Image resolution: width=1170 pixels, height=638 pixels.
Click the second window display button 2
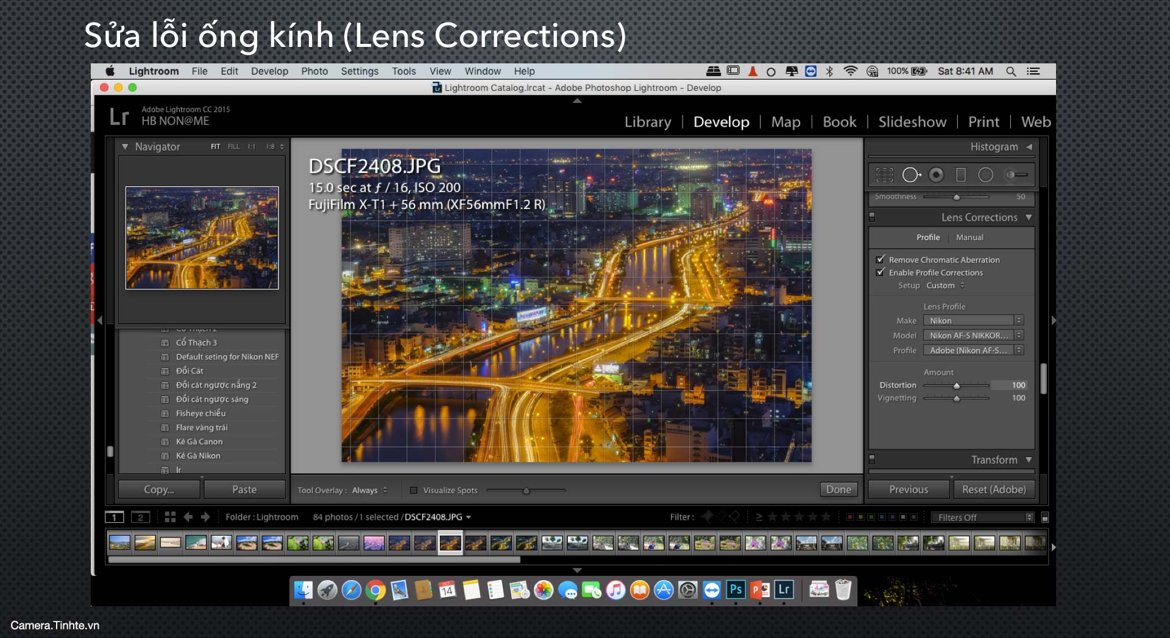pos(140,517)
